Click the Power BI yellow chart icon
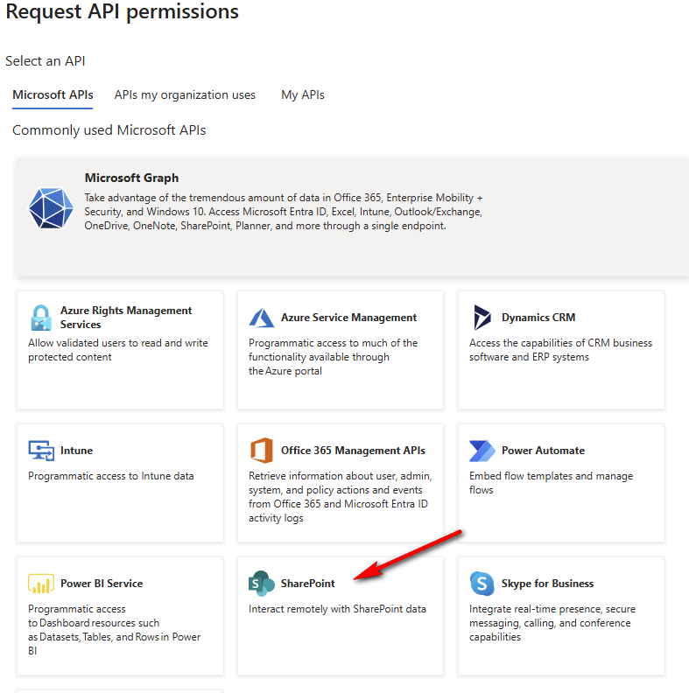The height and width of the screenshot is (693, 689). [x=41, y=584]
